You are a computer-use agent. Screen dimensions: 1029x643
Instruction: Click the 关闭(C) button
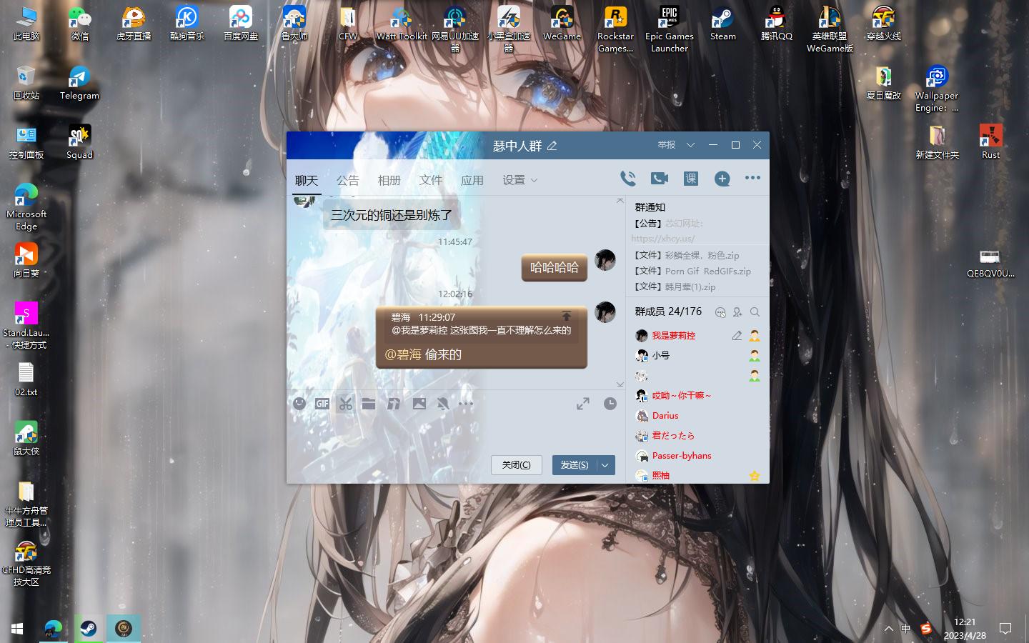[516, 465]
